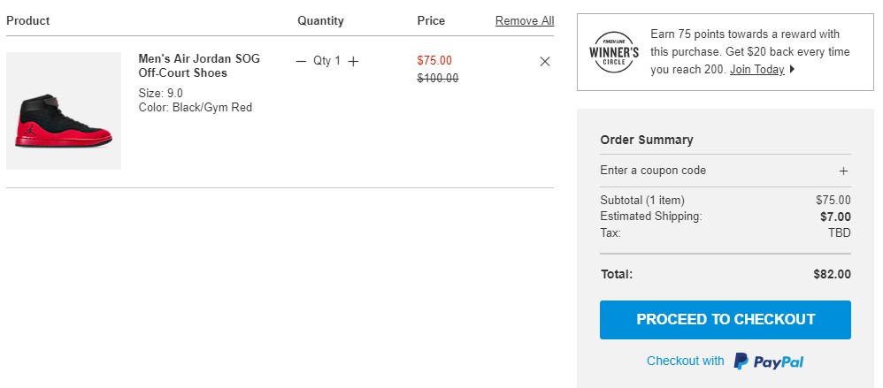Click the Color: Black/Gym Red text

pos(196,108)
